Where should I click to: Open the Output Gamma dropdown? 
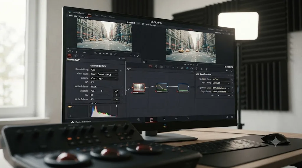(x=221, y=92)
